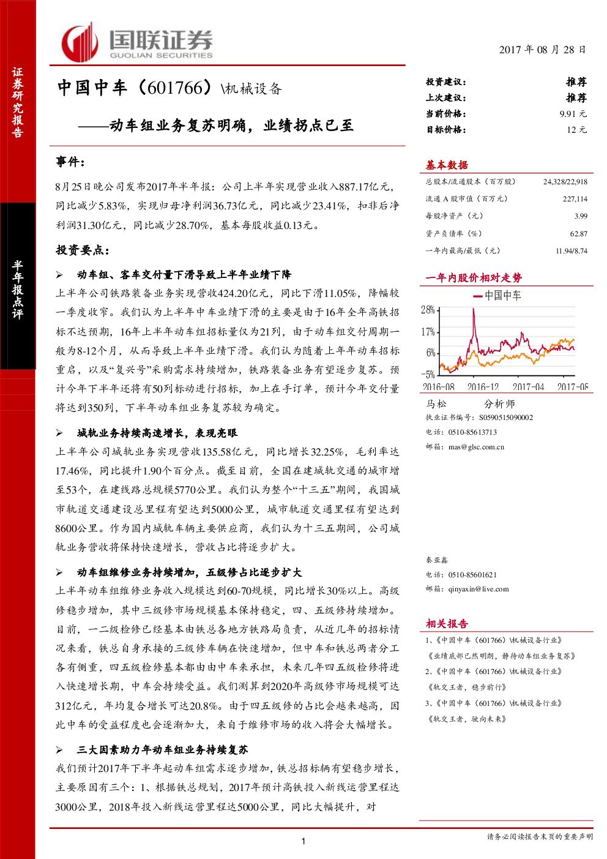The image size is (607, 859).
Task: Click the 基本数据 section heading
Action: click(447, 165)
